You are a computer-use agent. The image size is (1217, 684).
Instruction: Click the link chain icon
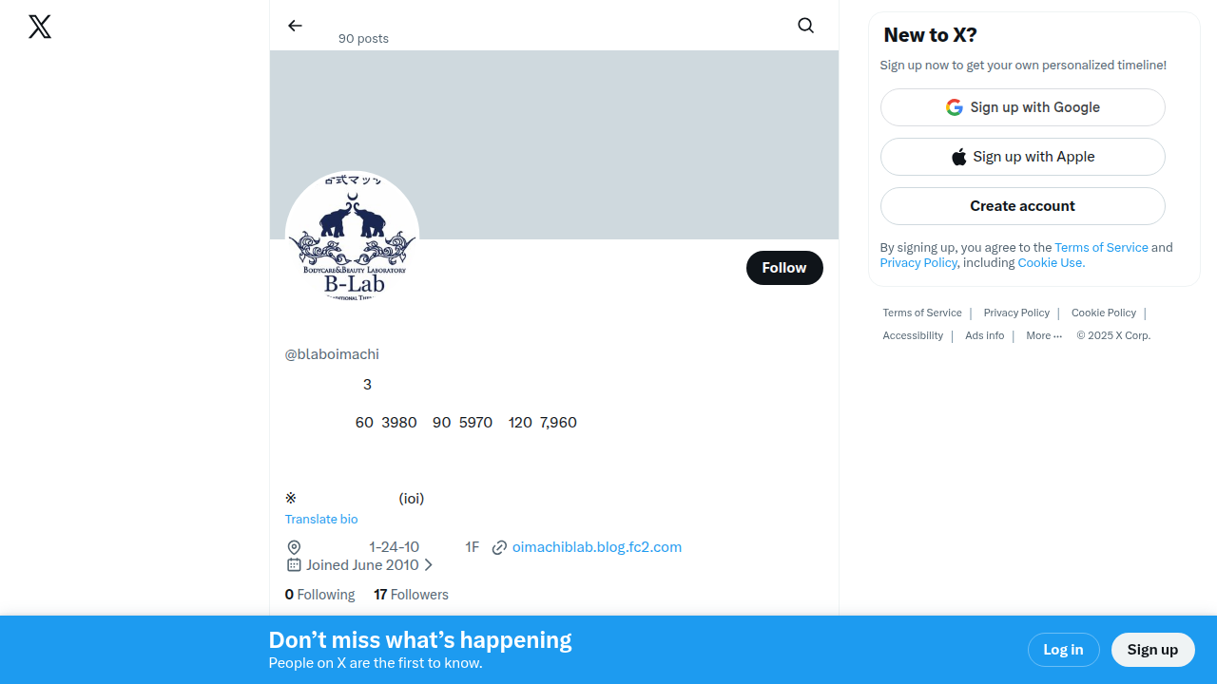pyautogui.click(x=499, y=547)
